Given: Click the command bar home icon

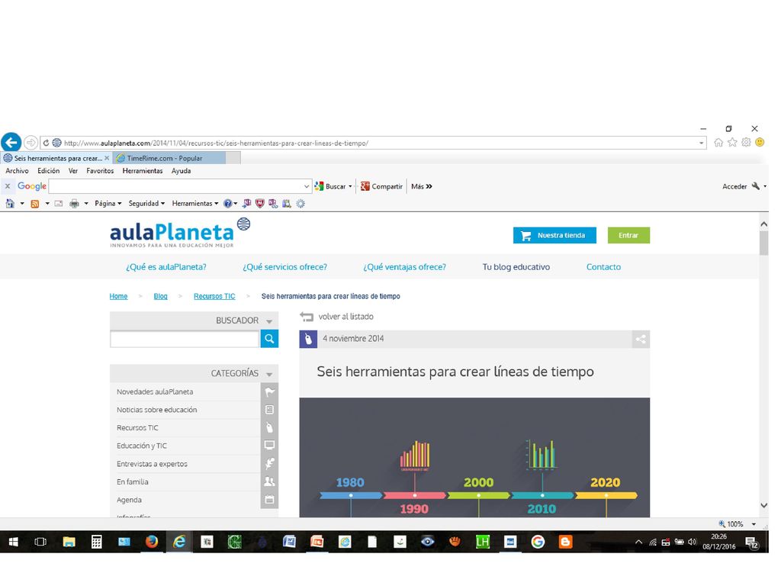Looking at the screenshot, I should (x=10, y=203).
